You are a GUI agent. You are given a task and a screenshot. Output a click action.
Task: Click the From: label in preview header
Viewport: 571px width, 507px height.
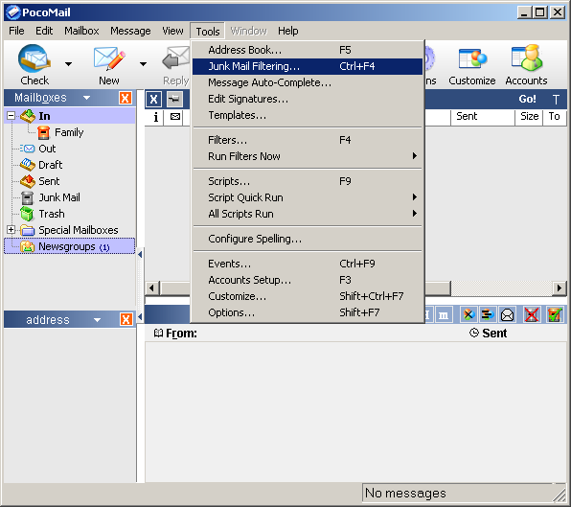point(181,334)
